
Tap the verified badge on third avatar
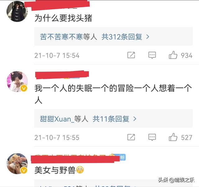pos(24,170)
